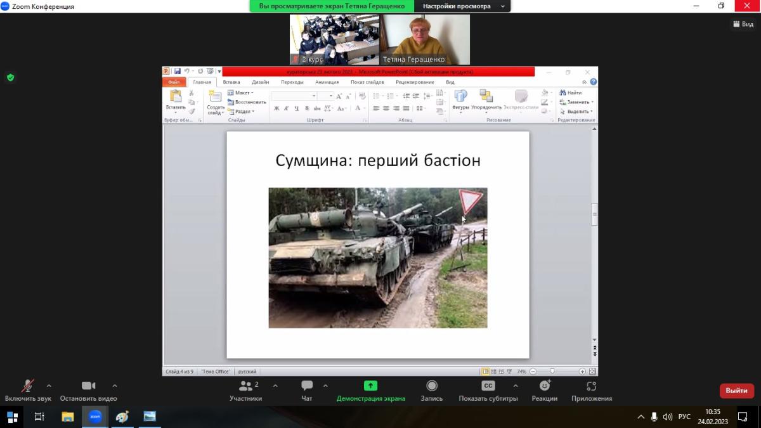
Task: Expand Настройки просмотра dropdown
Action: 462,6
